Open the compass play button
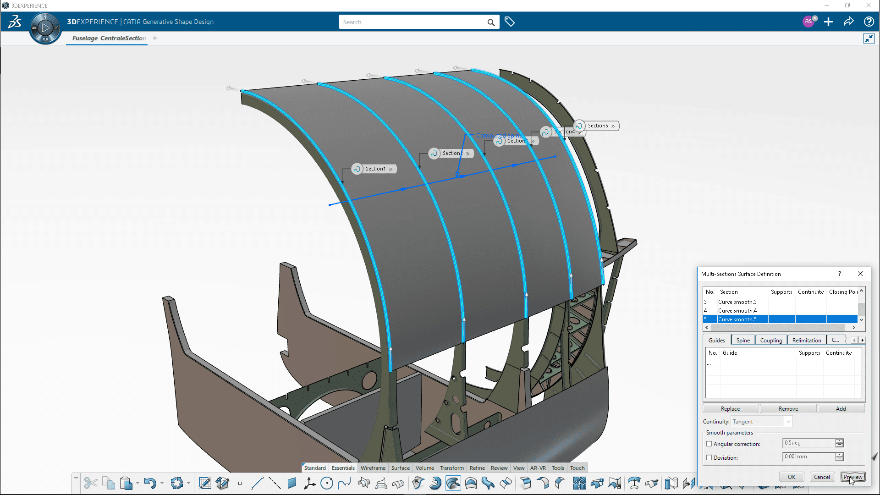The width and height of the screenshot is (880, 495). (x=45, y=28)
